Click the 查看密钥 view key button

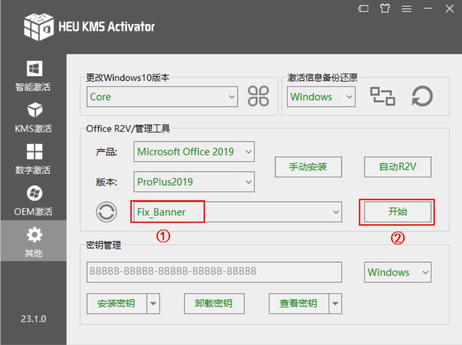pos(299,303)
